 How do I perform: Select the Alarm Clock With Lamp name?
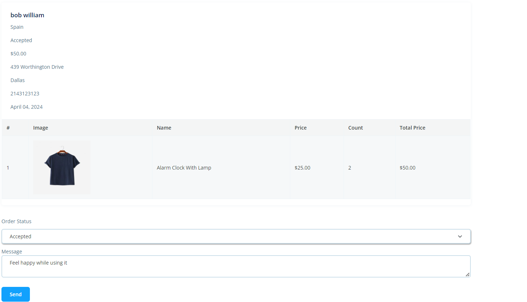click(184, 168)
